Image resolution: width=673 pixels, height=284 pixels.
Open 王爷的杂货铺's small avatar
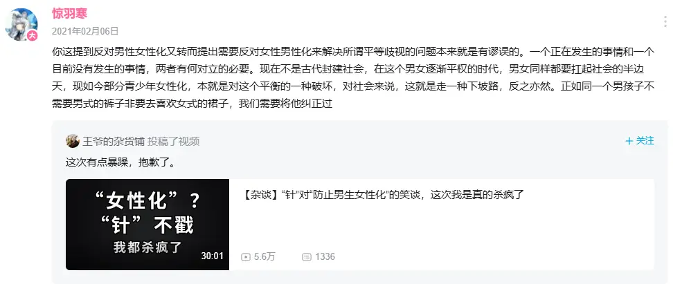pyautogui.click(x=73, y=141)
